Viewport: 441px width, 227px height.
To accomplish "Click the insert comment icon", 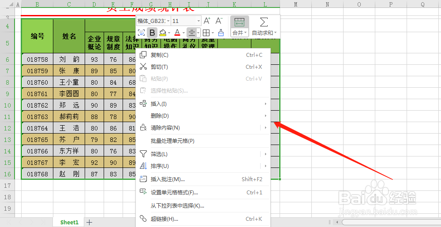I will click(x=143, y=179).
